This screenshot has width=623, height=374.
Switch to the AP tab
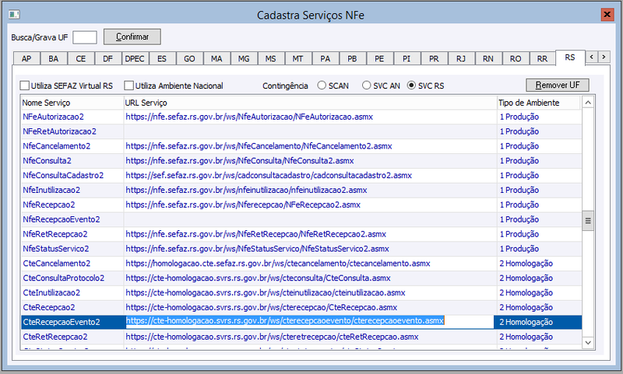pos(26,58)
